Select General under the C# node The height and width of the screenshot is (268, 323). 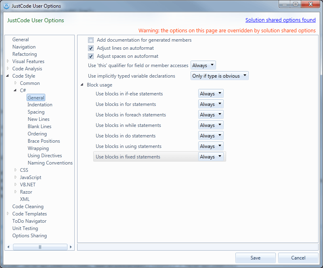click(36, 97)
